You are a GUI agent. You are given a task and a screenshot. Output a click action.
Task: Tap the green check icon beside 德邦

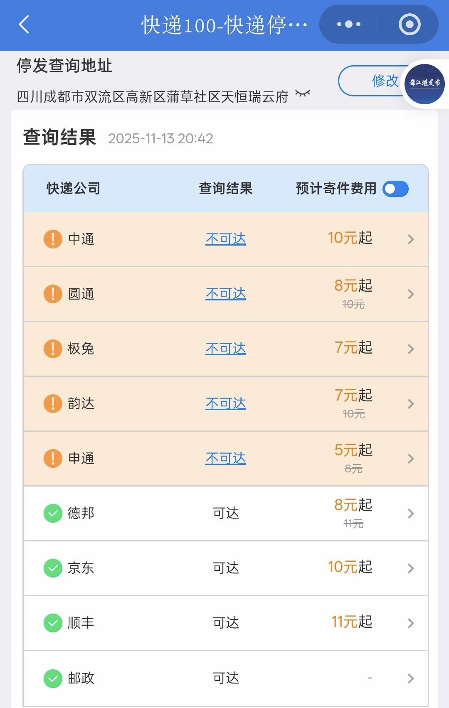coord(53,513)
